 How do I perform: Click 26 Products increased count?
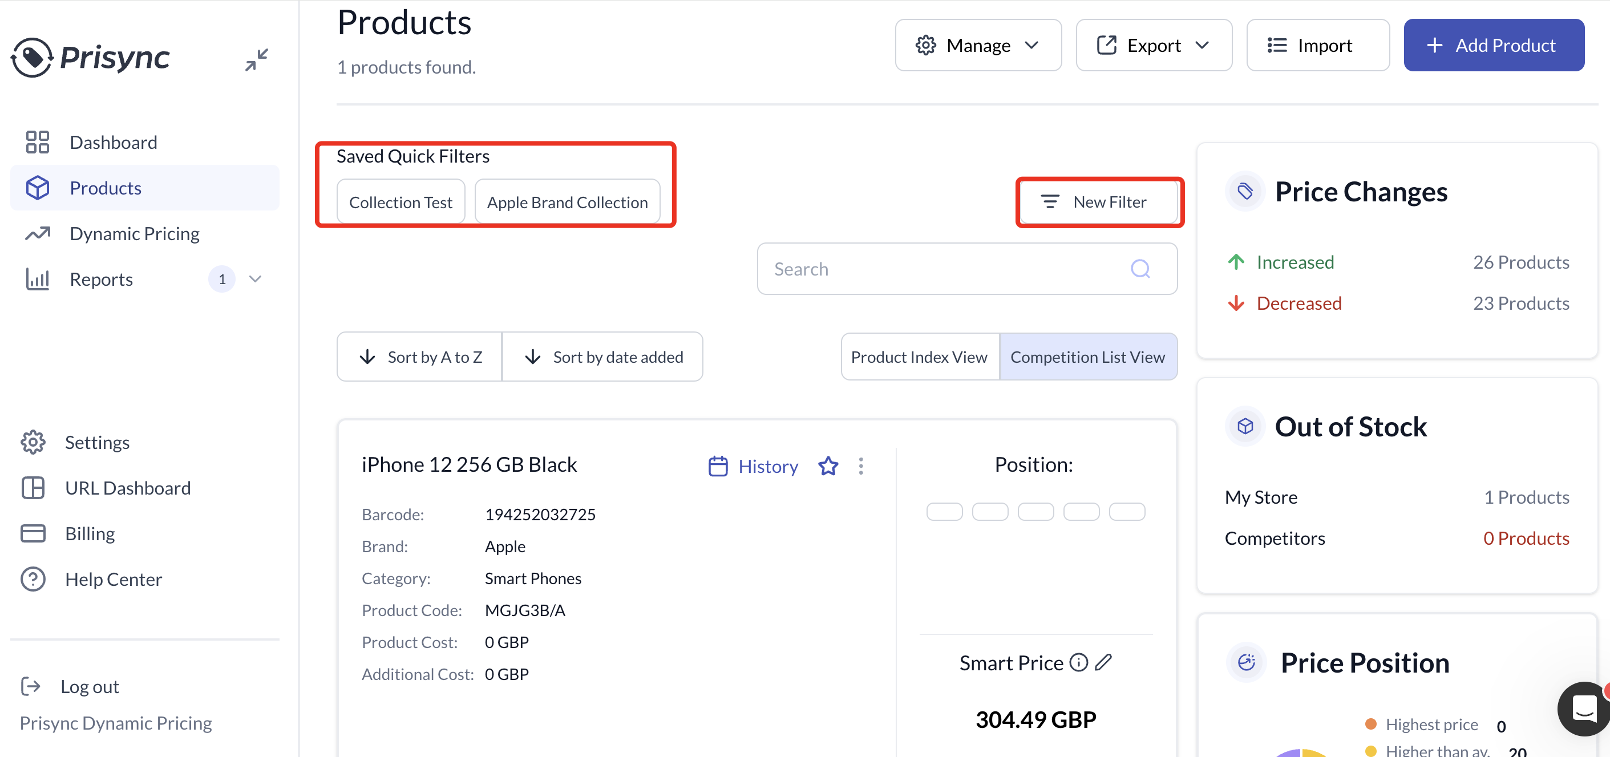point(1520,262)
